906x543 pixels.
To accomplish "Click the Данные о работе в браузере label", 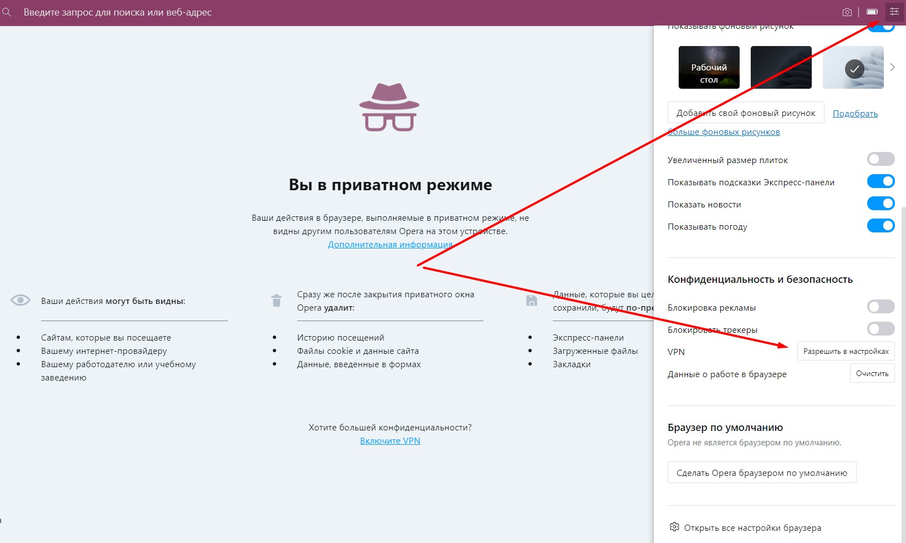I will coord(727,374).
